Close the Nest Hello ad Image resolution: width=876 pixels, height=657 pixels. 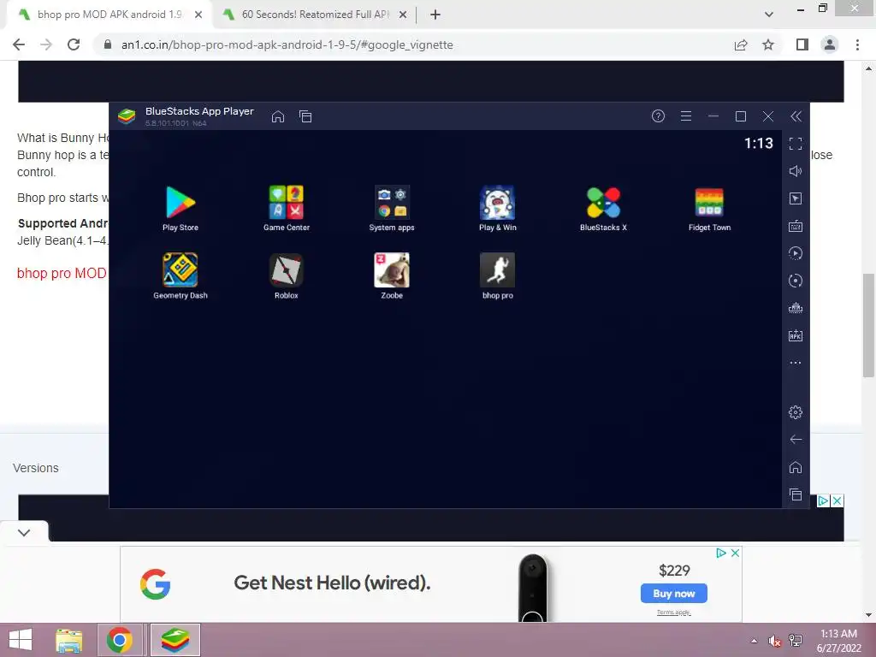(735, 553)
